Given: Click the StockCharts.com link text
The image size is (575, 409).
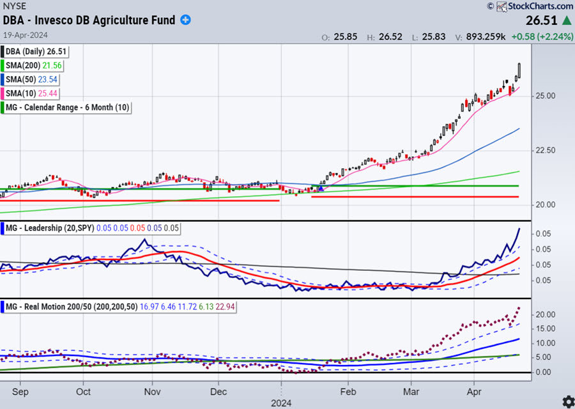Looking at the screenshot, I should click(539, 6).
